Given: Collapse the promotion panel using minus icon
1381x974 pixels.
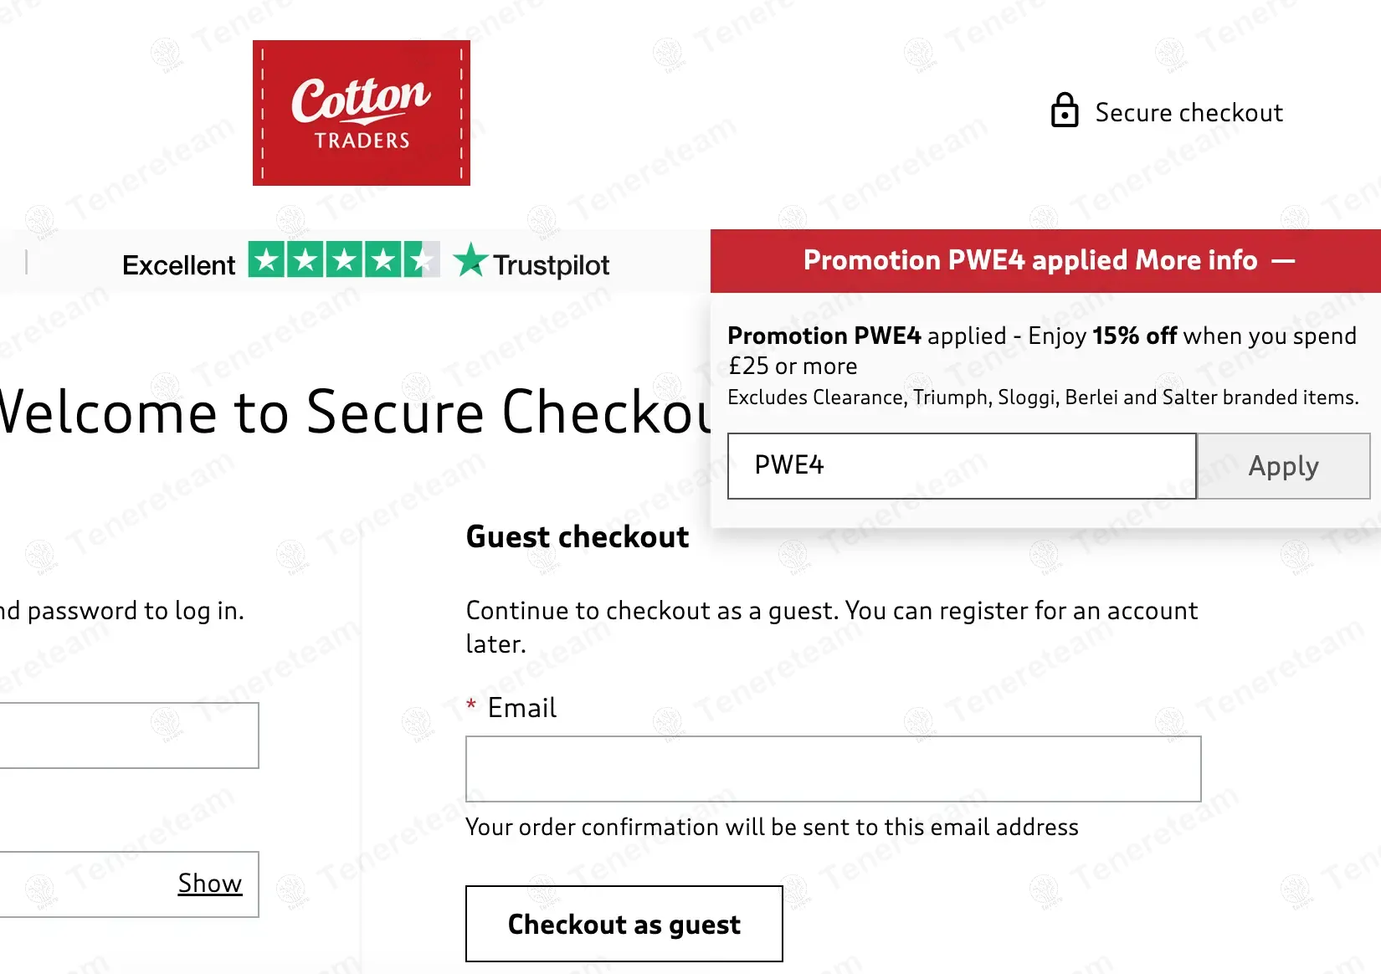Looking at the screenshot, I should click(x=1283, y=261).
